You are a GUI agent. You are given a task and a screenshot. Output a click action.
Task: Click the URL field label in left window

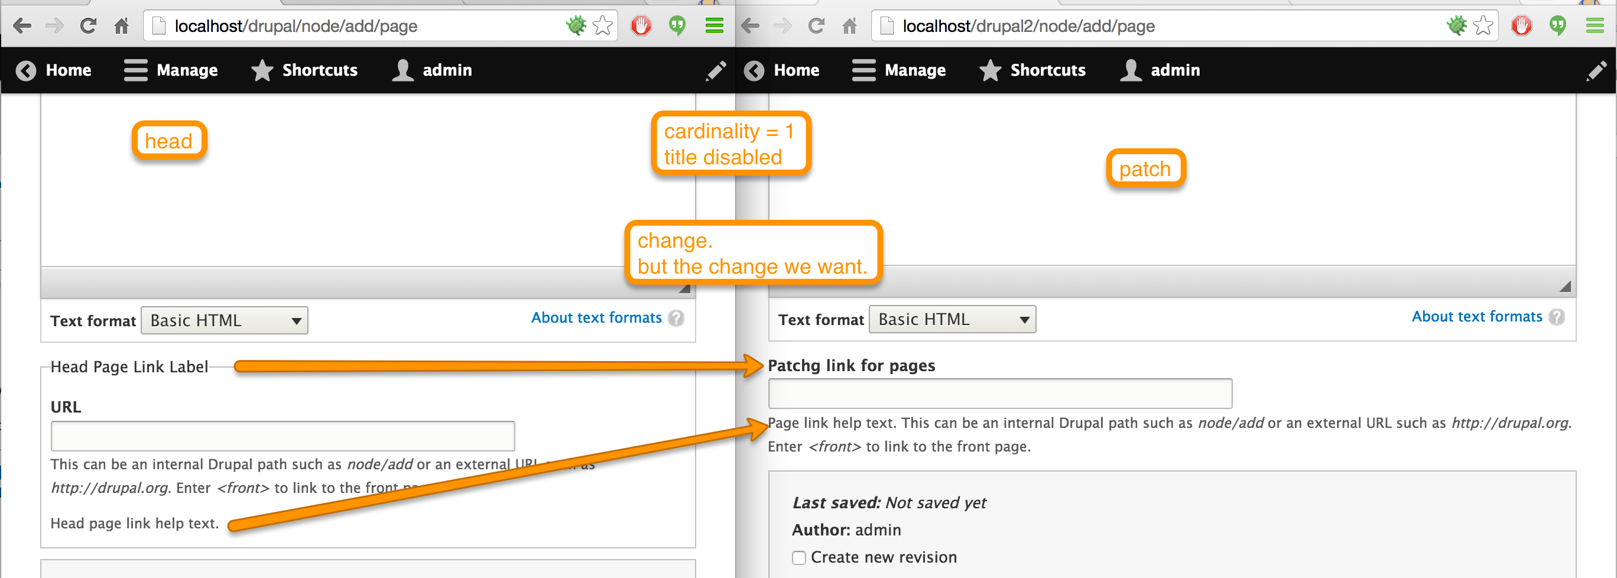pyautogui.click(x=66, y=407)
